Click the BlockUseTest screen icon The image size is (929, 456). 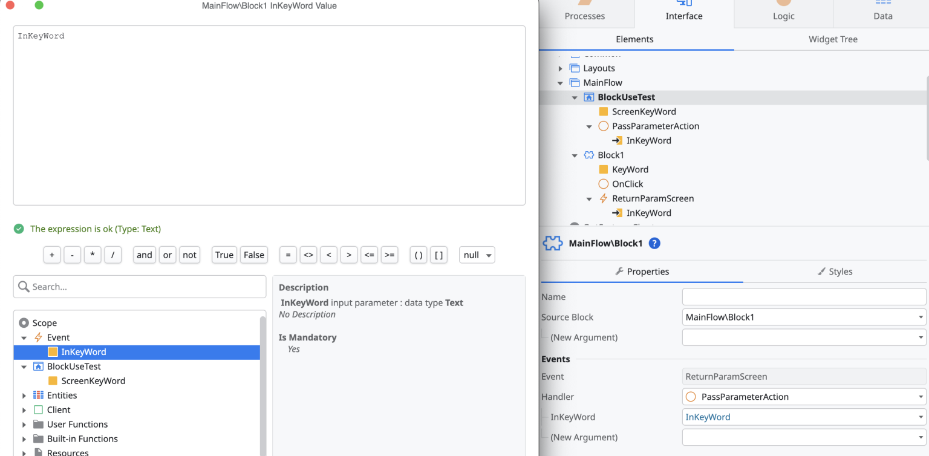[x=588, y=97]
